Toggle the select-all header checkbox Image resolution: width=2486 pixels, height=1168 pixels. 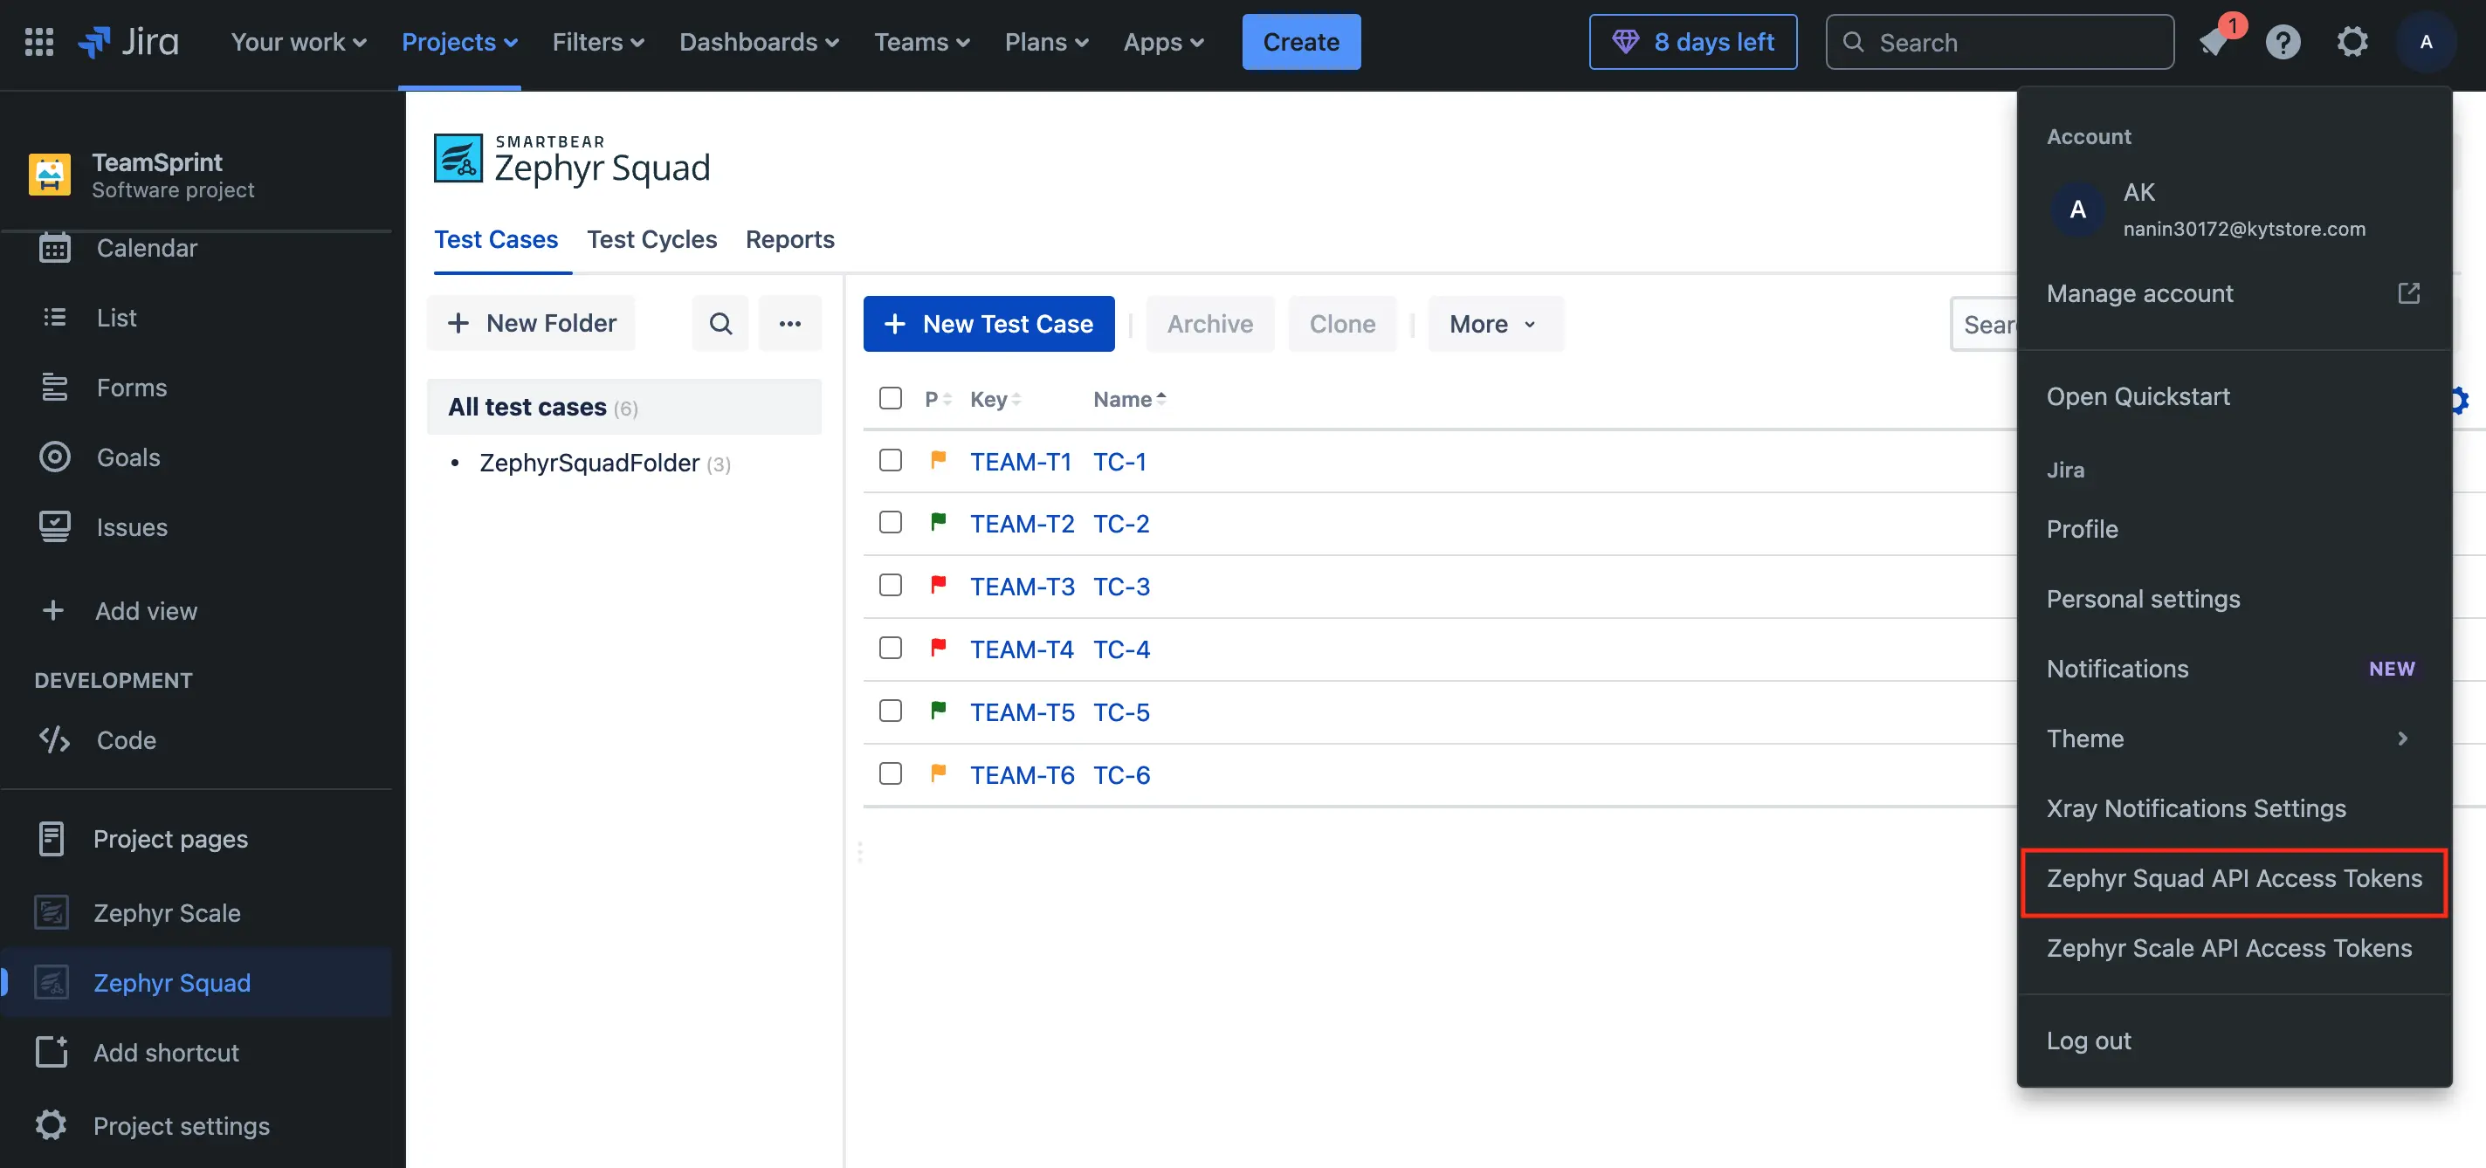coord(890,398)
